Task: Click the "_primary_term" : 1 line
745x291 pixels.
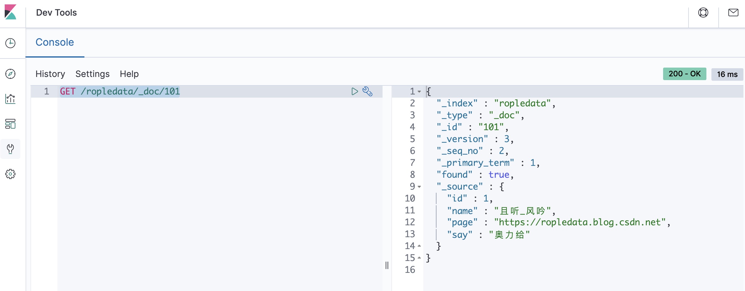Action: pos(488,163)
